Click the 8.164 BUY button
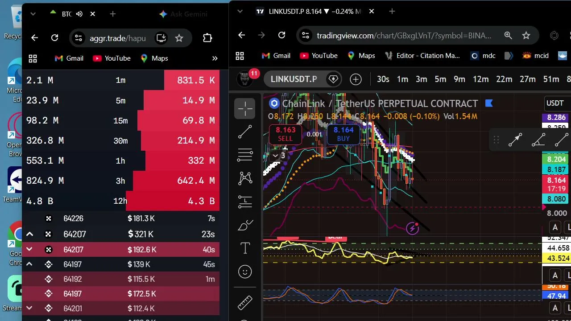 click(x=343, y=134)
